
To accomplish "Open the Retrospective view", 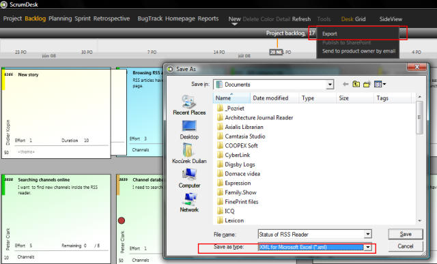I will coord(111,18).
